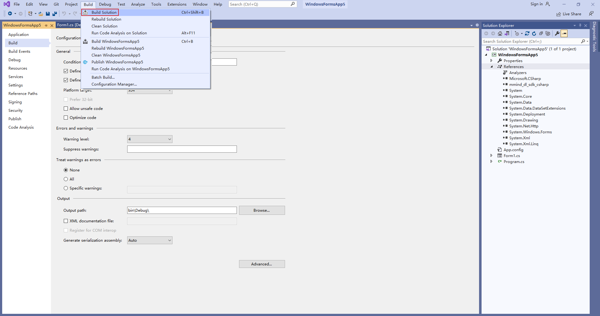
Task: Click the Prefer 32-bit checkbox
Action: tap(66, 100)
